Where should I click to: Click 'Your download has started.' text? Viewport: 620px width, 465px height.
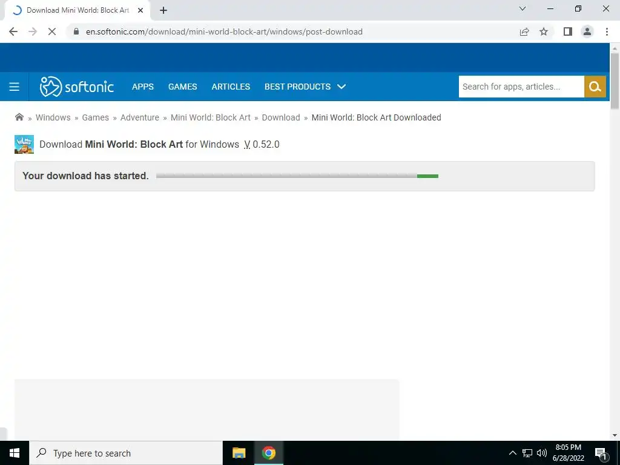(86, 176)
